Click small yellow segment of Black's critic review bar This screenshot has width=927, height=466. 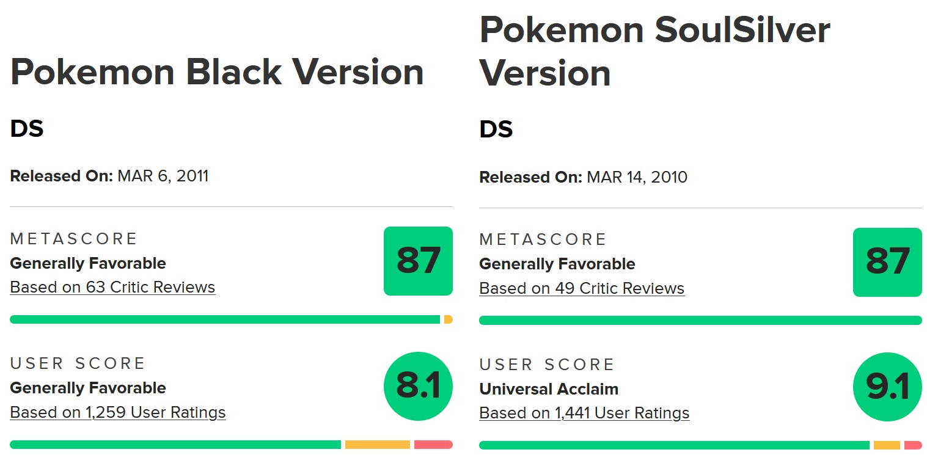tap(448, 319)
